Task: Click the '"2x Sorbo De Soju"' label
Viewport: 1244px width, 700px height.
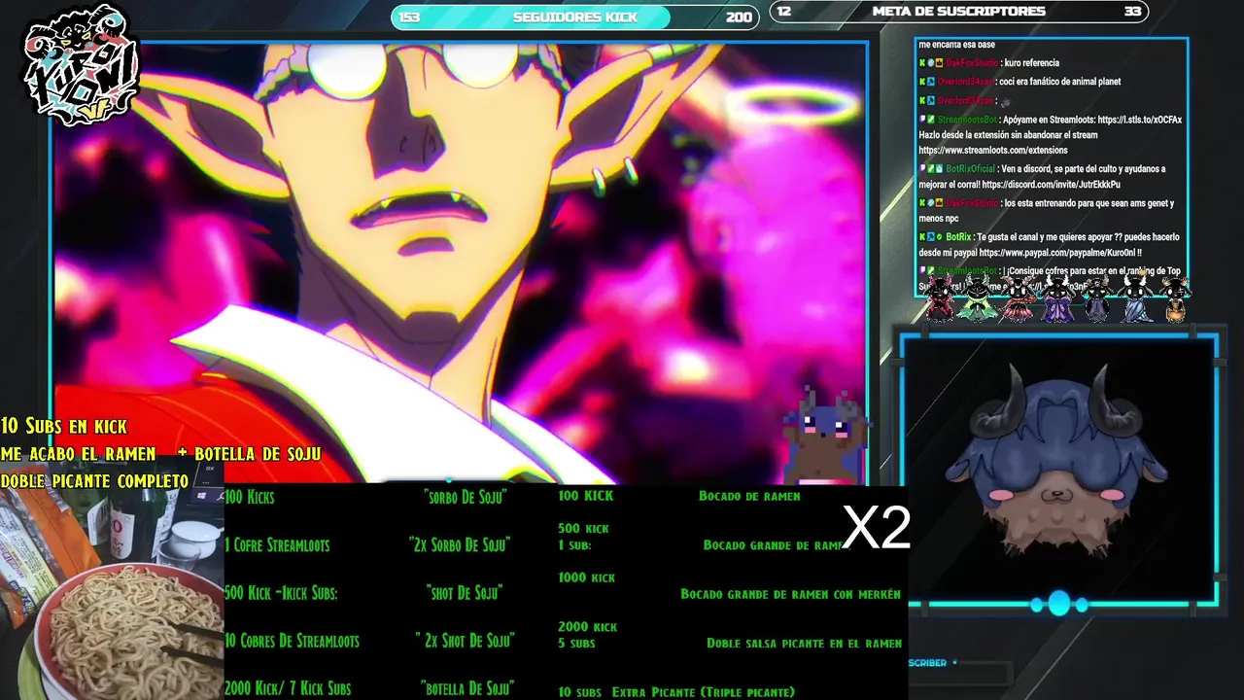Action: tap(460, 544)
